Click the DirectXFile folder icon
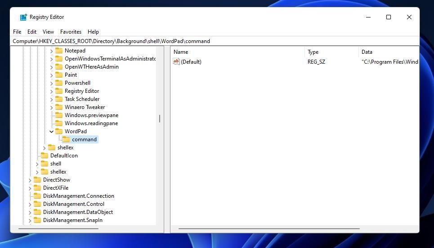This screenshot has width=434, height=248. tap(37, 188)
